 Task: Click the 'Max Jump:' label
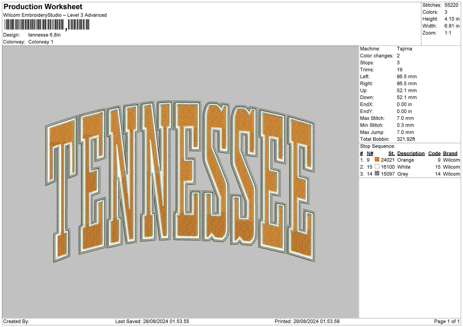click(372, 132)
